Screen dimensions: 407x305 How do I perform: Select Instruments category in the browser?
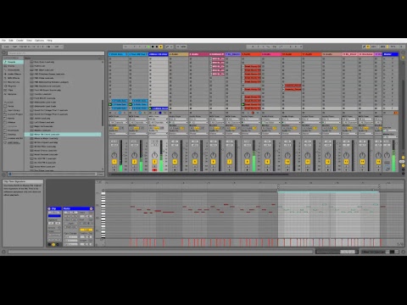[x=14, y=69]
